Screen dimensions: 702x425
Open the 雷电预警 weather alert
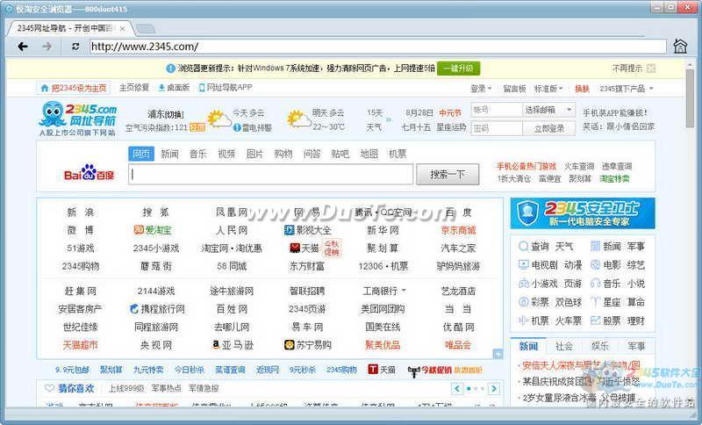pyautogui.click(x=253, y=127)
